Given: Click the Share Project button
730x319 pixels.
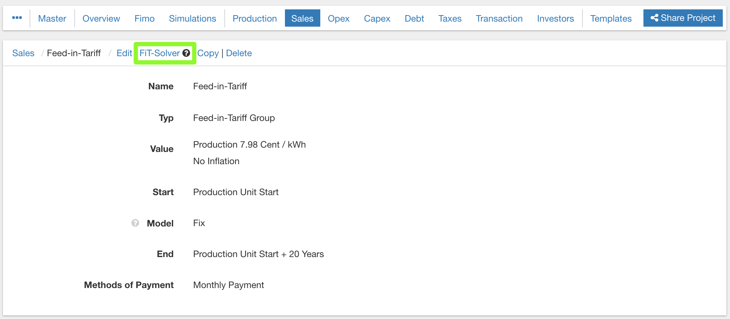Looking at the screenshot, I should click(x=683, y=18).
